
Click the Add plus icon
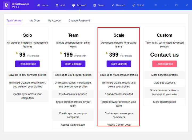tap(57, 5)
